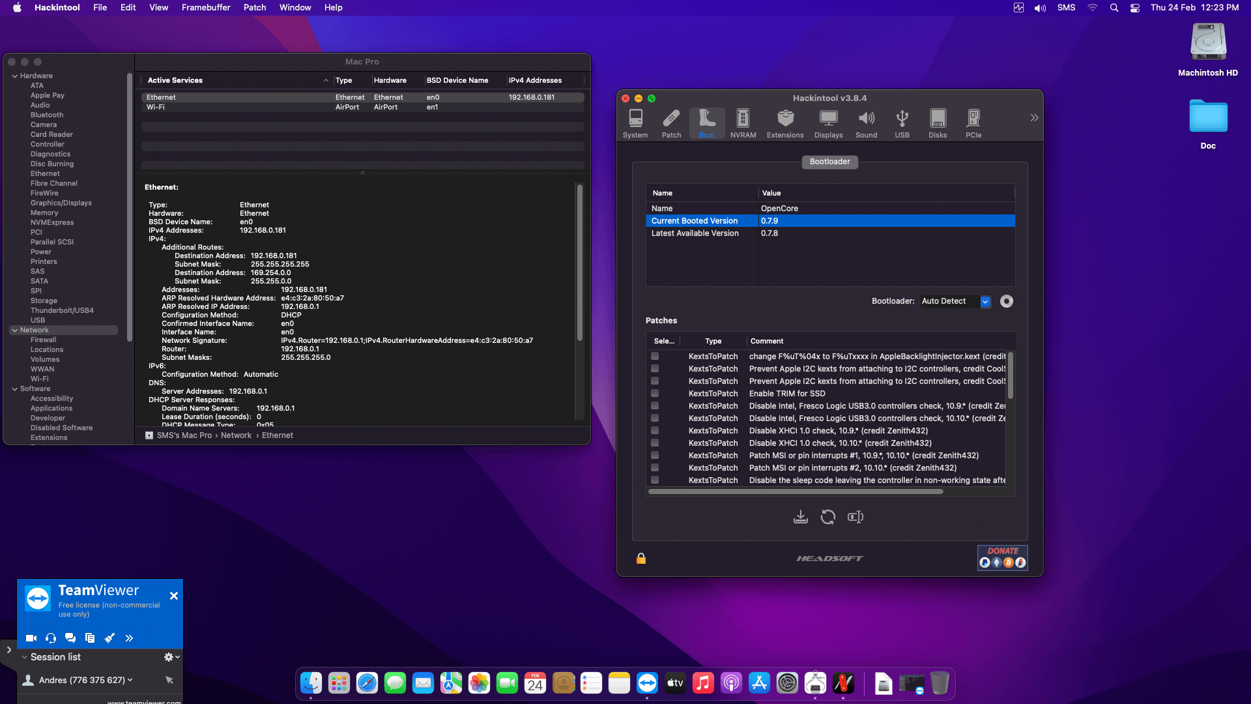Select Latest Available Version row
The height and width of the screenshot is (704, 1251).
tap(830, 233)
